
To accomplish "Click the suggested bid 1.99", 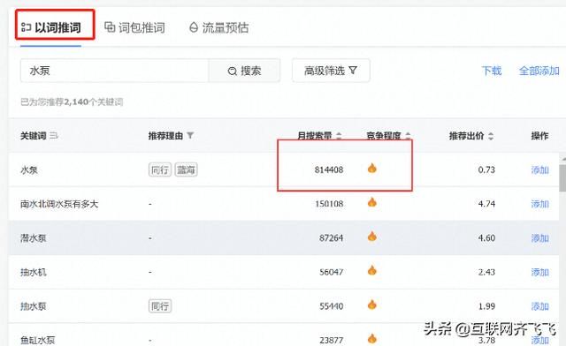I will (x=486, y=306).
